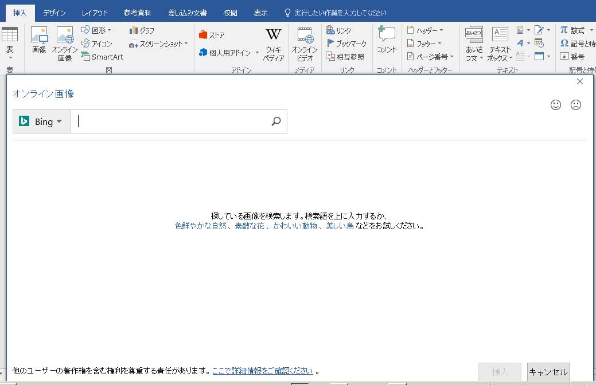This screenshot has width=596, height=385.
Task: Open the copyright details link
Action: tap(262, 371)
